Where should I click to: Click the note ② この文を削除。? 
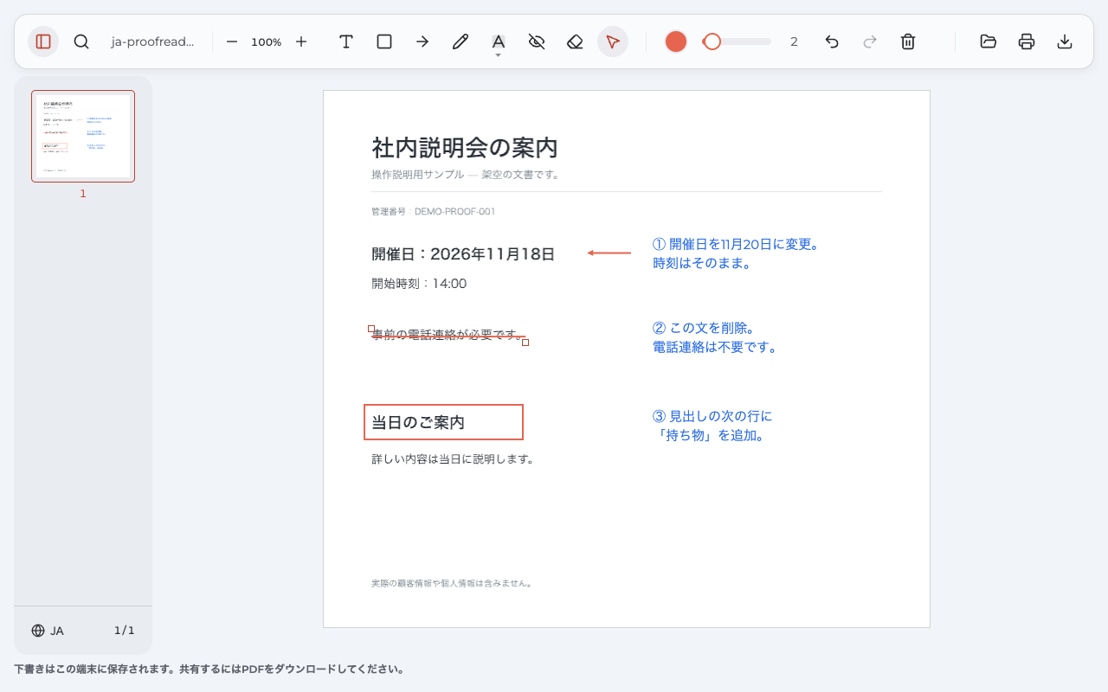pyautogui.click(x=704, y=328)
